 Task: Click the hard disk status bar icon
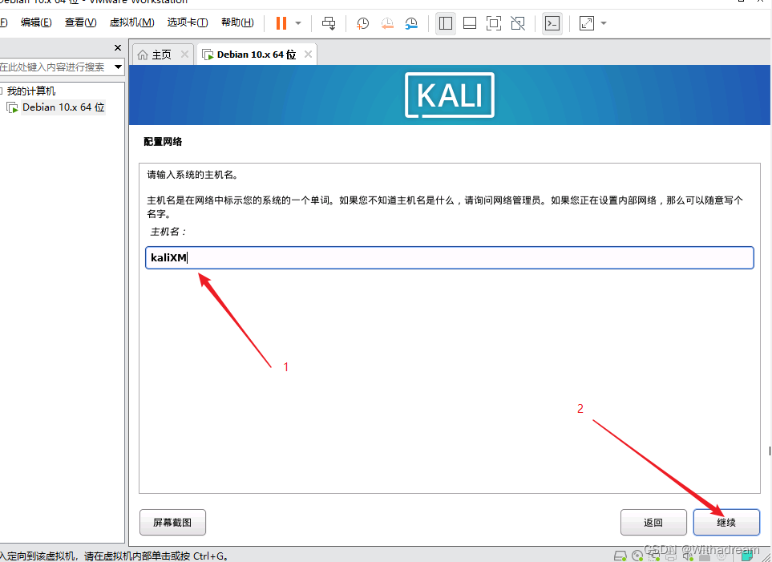620,556
